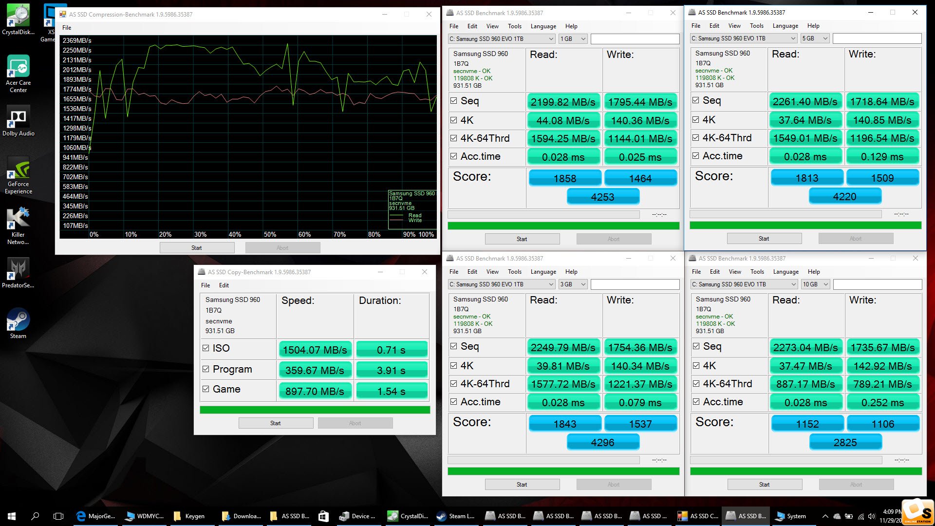935x526 pixels.
Task: Toggle the 4K checkbox in the 5 GB window
Action: click(x=695, y=119)
